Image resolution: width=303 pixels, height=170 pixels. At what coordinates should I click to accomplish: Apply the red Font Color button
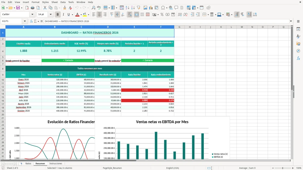[77, 15]
